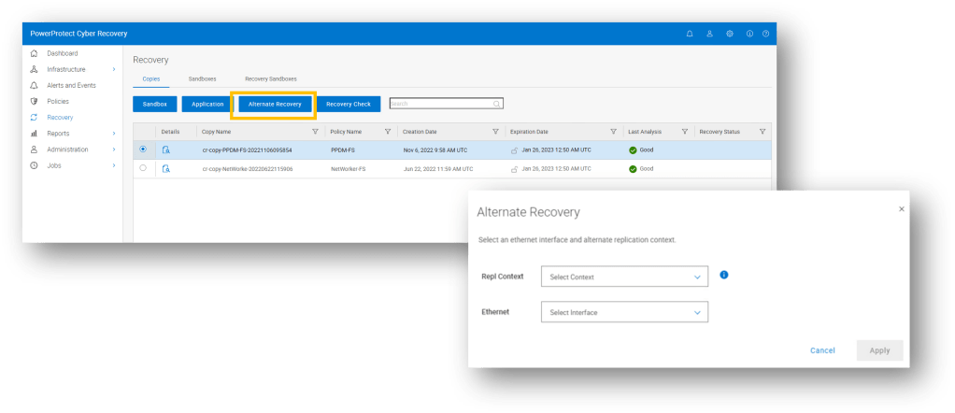Click the help question mark icon
Viewport: 955px width, 413px height.
point(765,34)
